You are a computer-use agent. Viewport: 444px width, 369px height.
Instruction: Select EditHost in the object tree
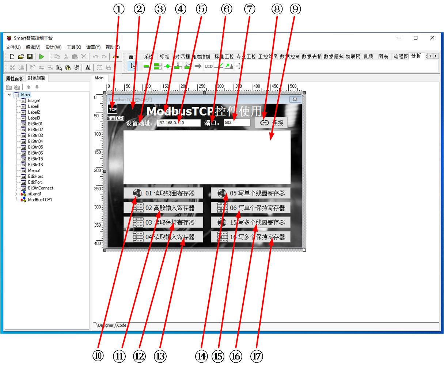pos(35,177)
